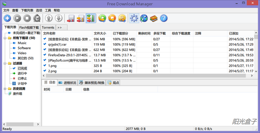Screen dimensions: 260x133
Task: Switch to the Torrents tab
Action: (48, 27)
